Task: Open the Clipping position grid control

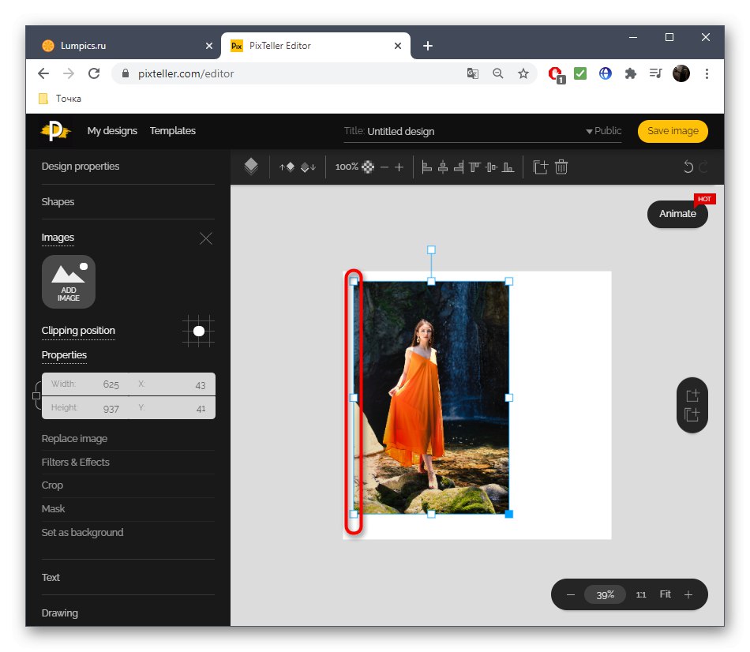Action: 197,332
